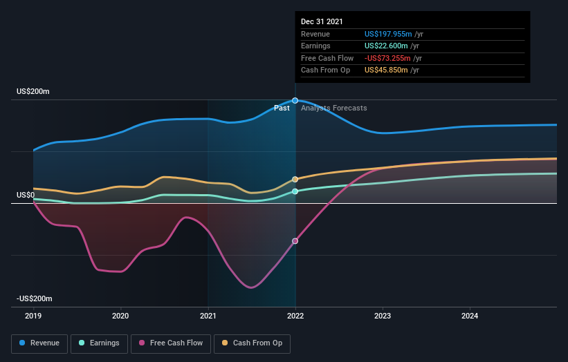Click the Free Cash Flow tooltip row label

pos(327,58)
